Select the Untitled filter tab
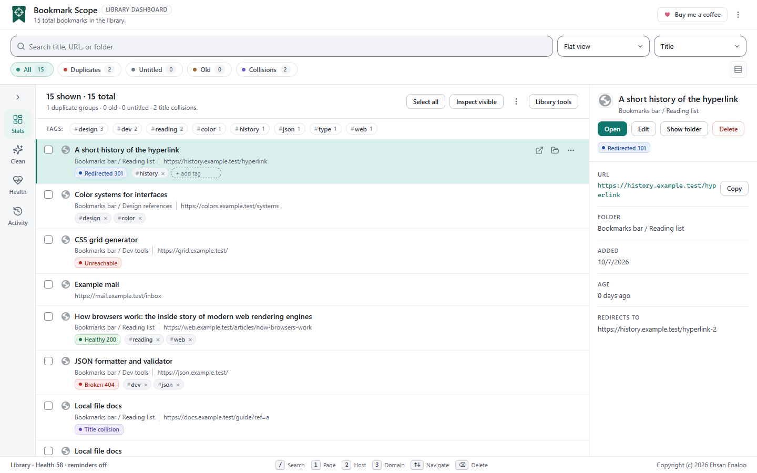This screenshot has width=757, height=473. (154, 69)
